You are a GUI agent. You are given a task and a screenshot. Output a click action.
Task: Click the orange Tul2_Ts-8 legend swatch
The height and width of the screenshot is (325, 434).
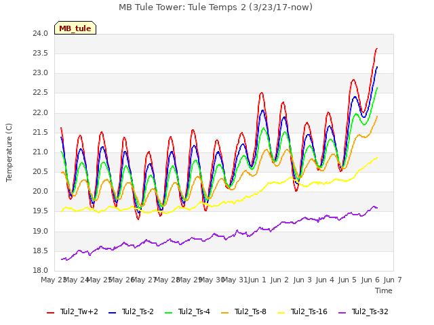click(x=224, y=313)
